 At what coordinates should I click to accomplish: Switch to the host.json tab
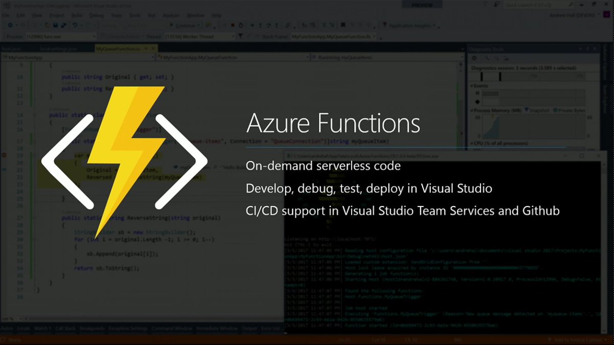[x=11, y=49]
